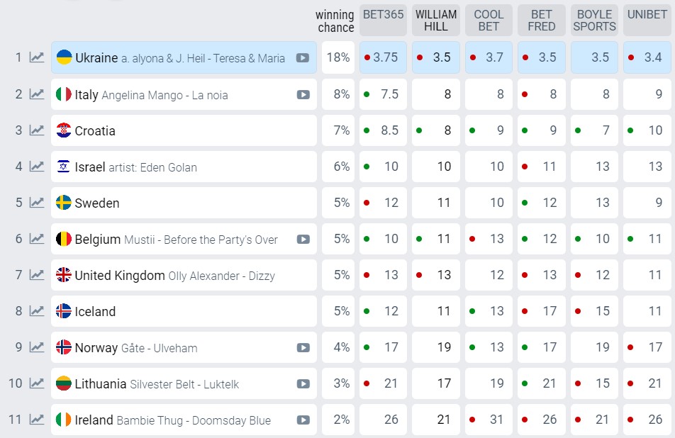
Task: Click the trend chart icon beside Croatia
Action: (x=36, y=130)
